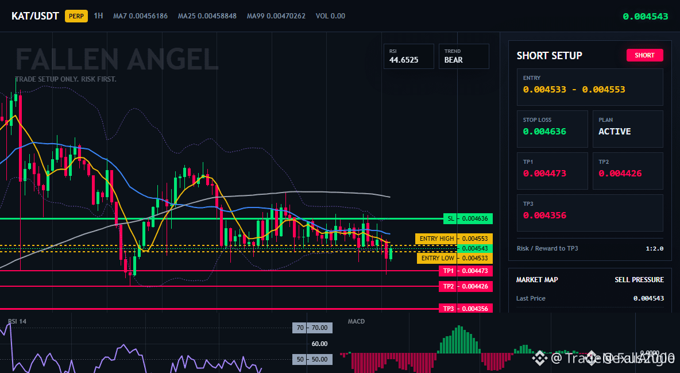Select the 1H timeframe label
Image resolution: width=680 pixels, height=373 pixels.
click(98, 16)
